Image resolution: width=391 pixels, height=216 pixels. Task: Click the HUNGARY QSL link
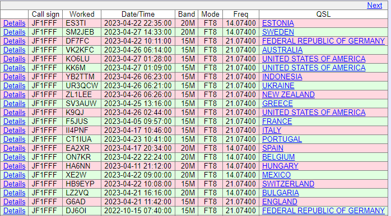point(280,166)
